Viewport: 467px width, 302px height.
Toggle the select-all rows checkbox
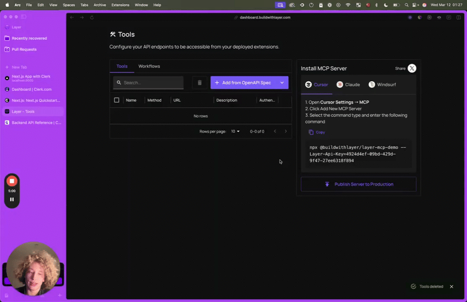(x=116, y=100)
